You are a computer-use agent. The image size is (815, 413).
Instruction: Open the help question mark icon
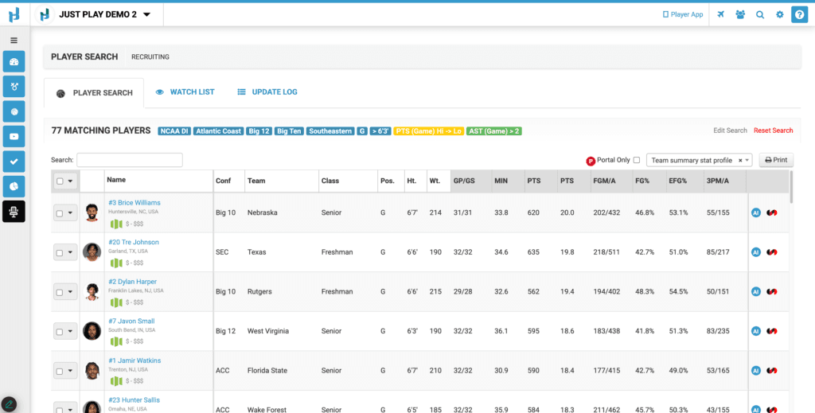point(799,14)
